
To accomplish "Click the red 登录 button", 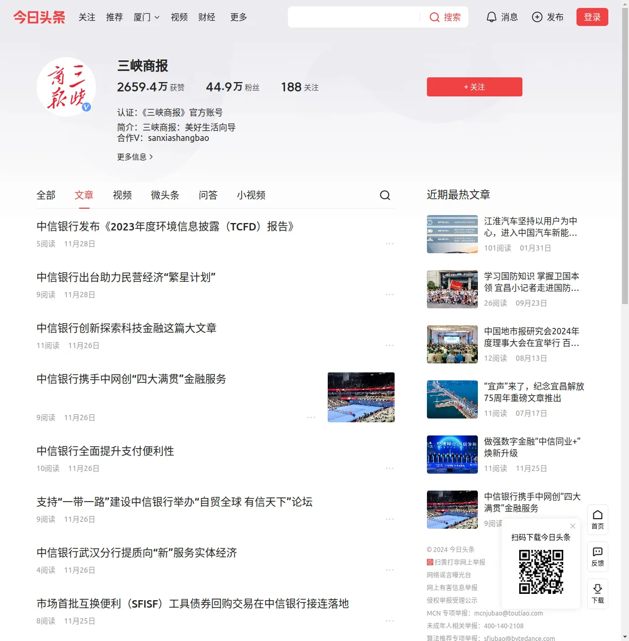I will (592, 17).
